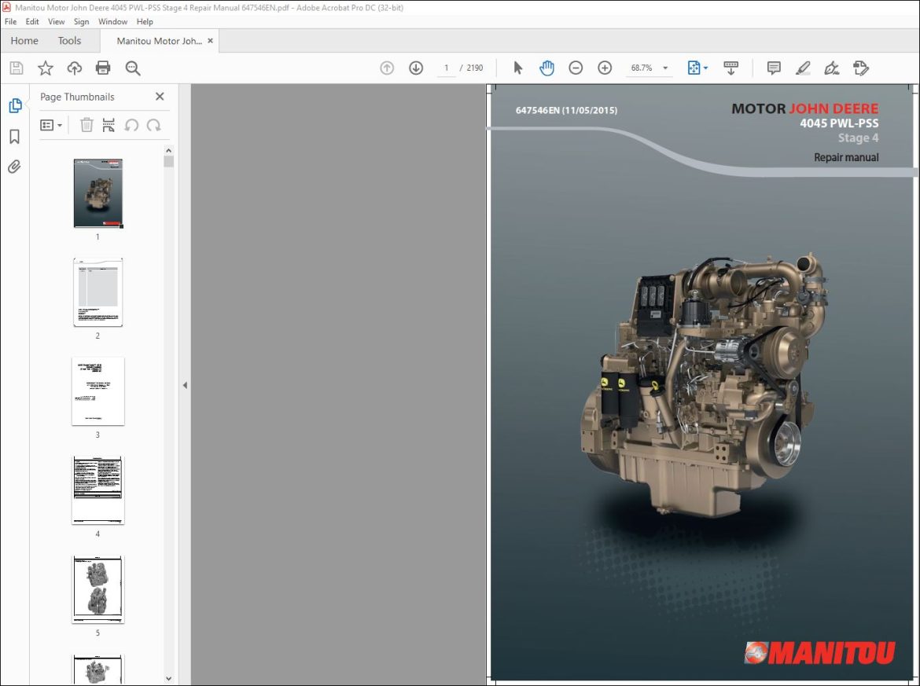Open the Sign menu

coord(82,22)
